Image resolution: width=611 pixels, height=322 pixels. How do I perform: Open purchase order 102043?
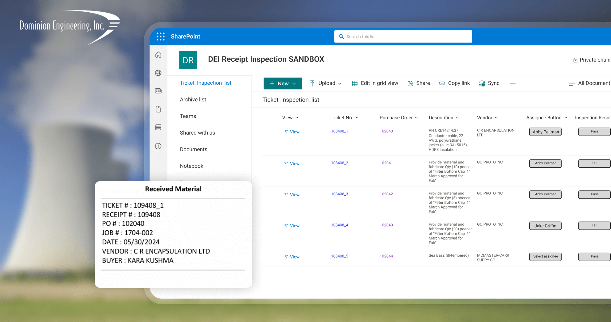pyautogui.click(x=386, y=225)
